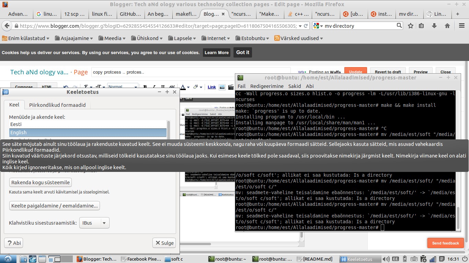
Task: Open the network bars icon in tray
Action: [433, 259]
